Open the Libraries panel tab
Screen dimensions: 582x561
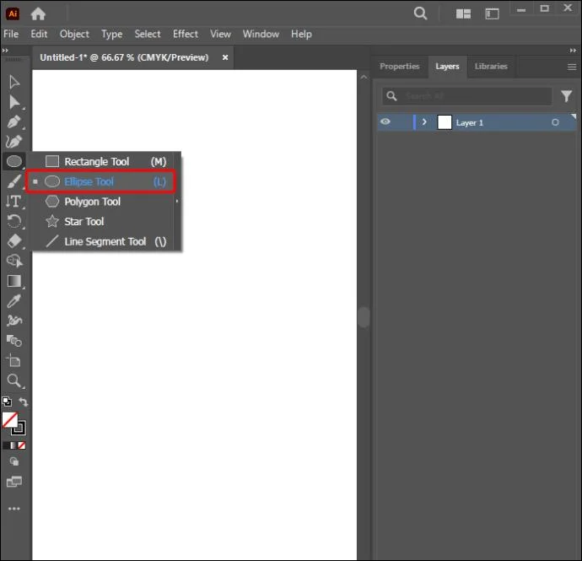491,67
